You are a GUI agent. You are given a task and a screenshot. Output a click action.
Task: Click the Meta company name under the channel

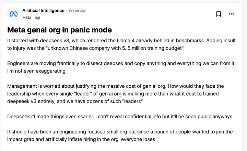tap(27, 17)
